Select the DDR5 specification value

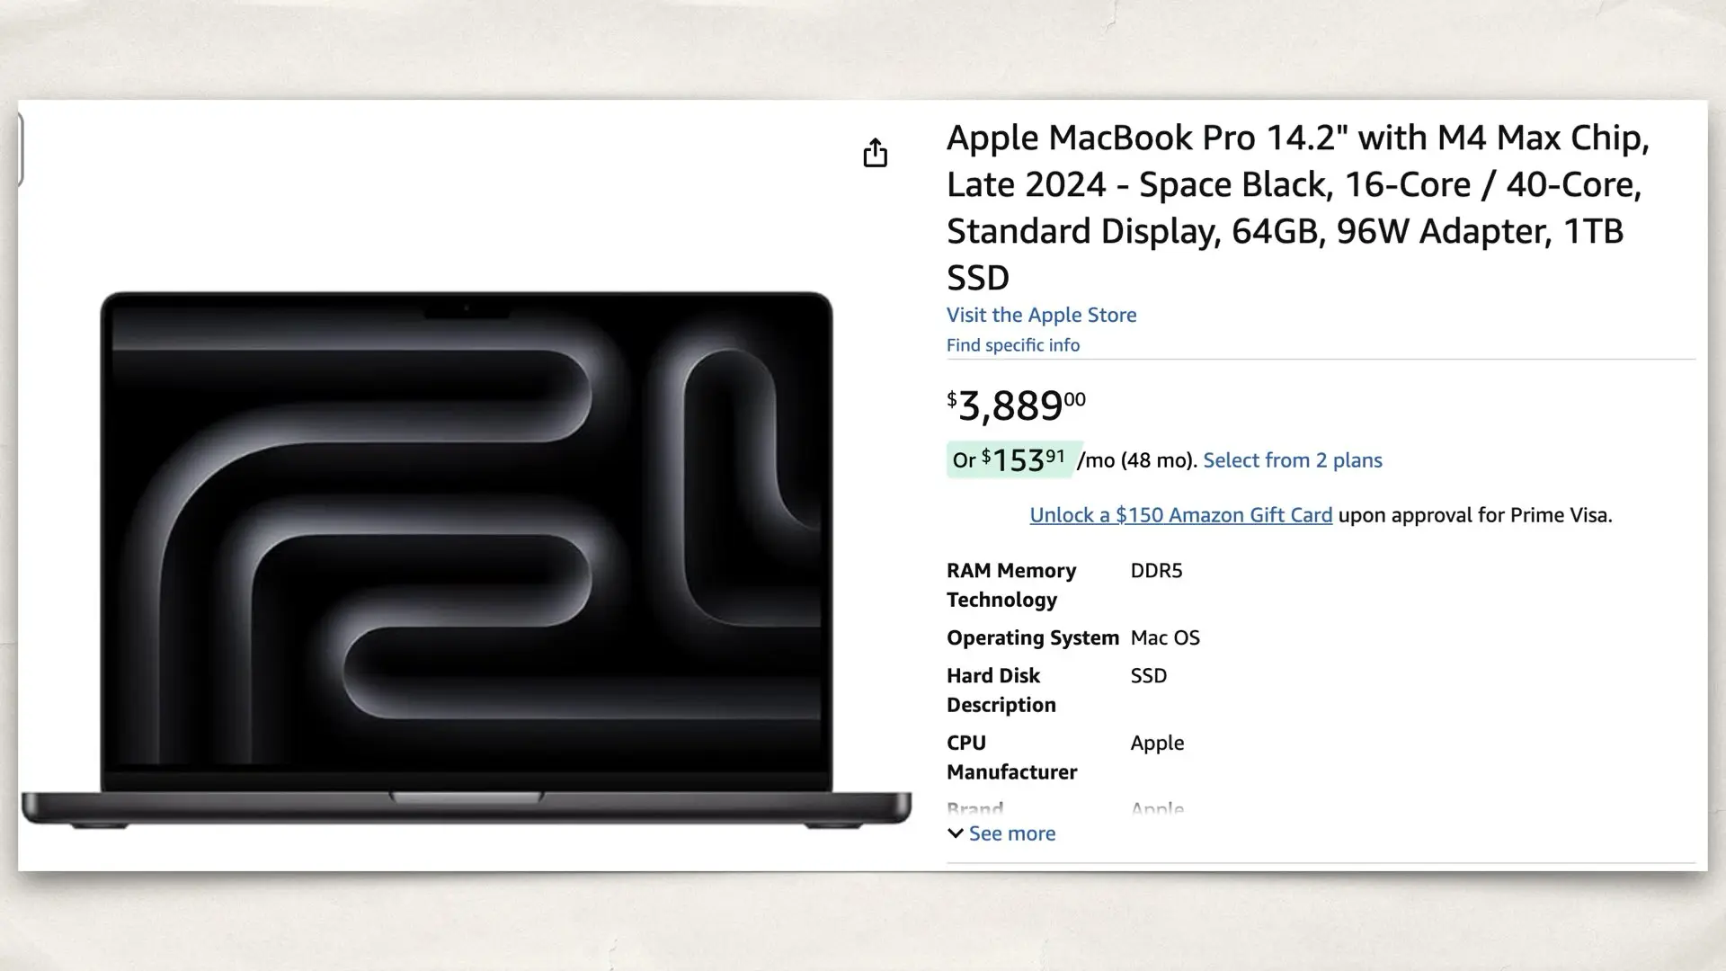(x=1156, y=570)
